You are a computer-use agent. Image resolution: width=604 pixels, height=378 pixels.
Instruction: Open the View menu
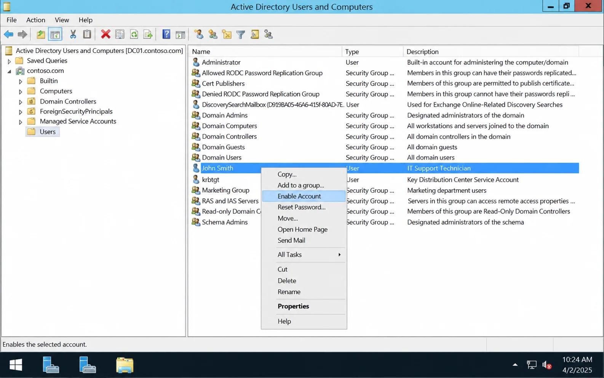click(x=62, y=20)
